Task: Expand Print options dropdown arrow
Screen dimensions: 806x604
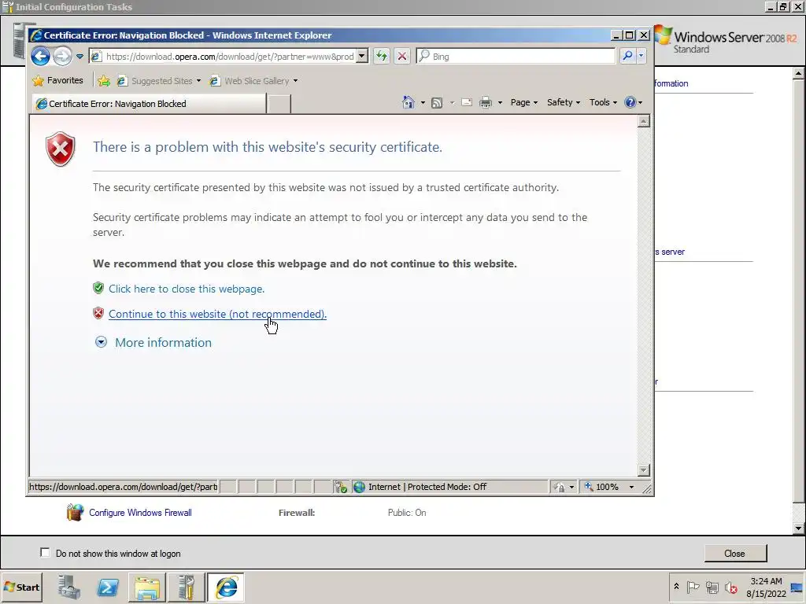Action: (500, 103)
